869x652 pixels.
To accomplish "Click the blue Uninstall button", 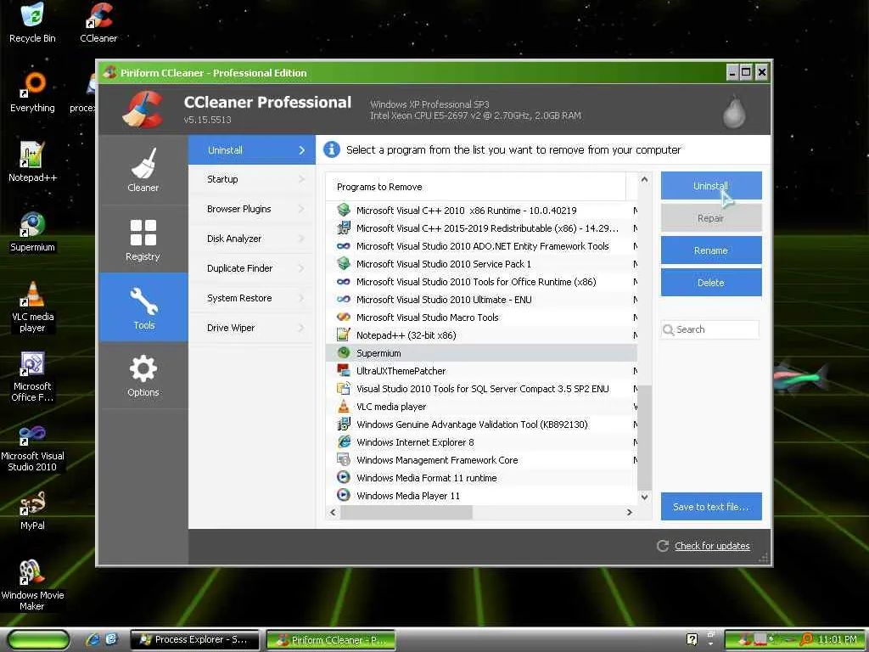I will [711, 186].
